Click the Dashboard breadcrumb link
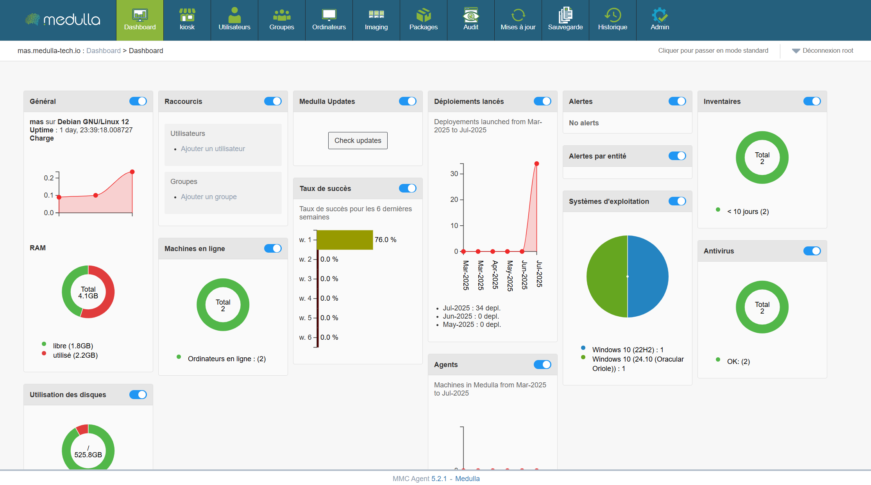The image size is (871, 485). (104, 51)
